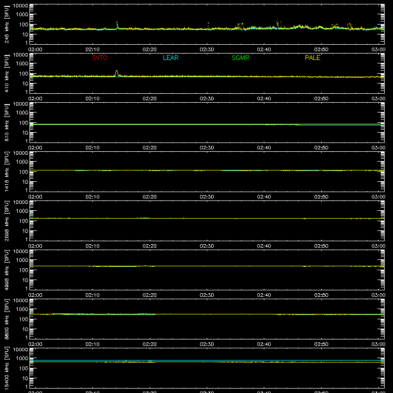Click 03:00 tick label under 245 MHz panel
This screenshot has width=393, height=393.
tap(378, 50)
